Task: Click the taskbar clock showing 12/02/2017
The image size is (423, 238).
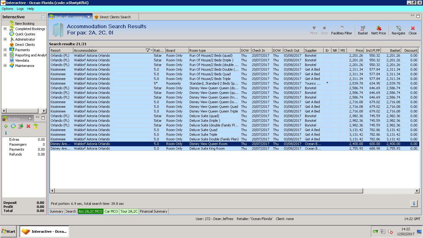Action: [405, 231]
